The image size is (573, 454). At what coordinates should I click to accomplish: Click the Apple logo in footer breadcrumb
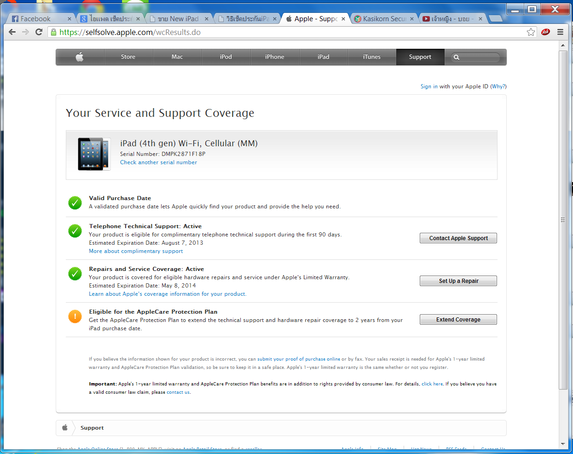click(65, 428)
